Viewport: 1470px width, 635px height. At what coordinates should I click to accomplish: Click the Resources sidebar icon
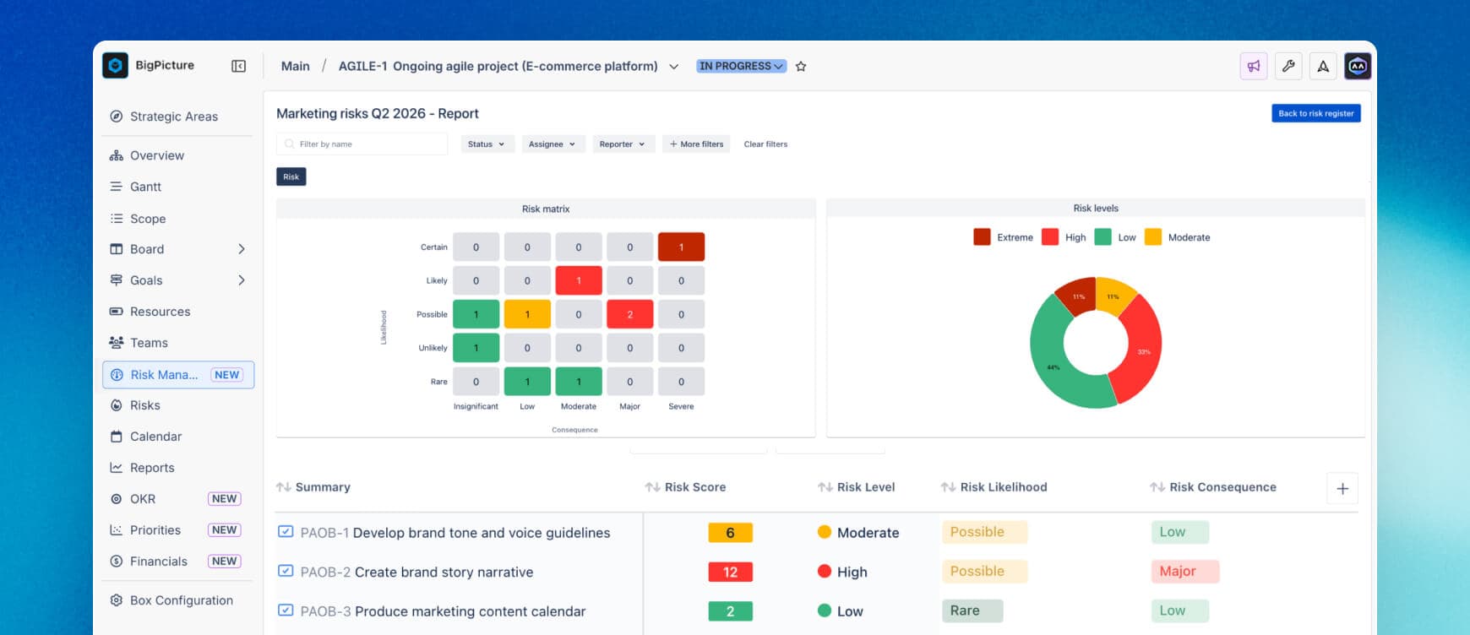point(117,312)
